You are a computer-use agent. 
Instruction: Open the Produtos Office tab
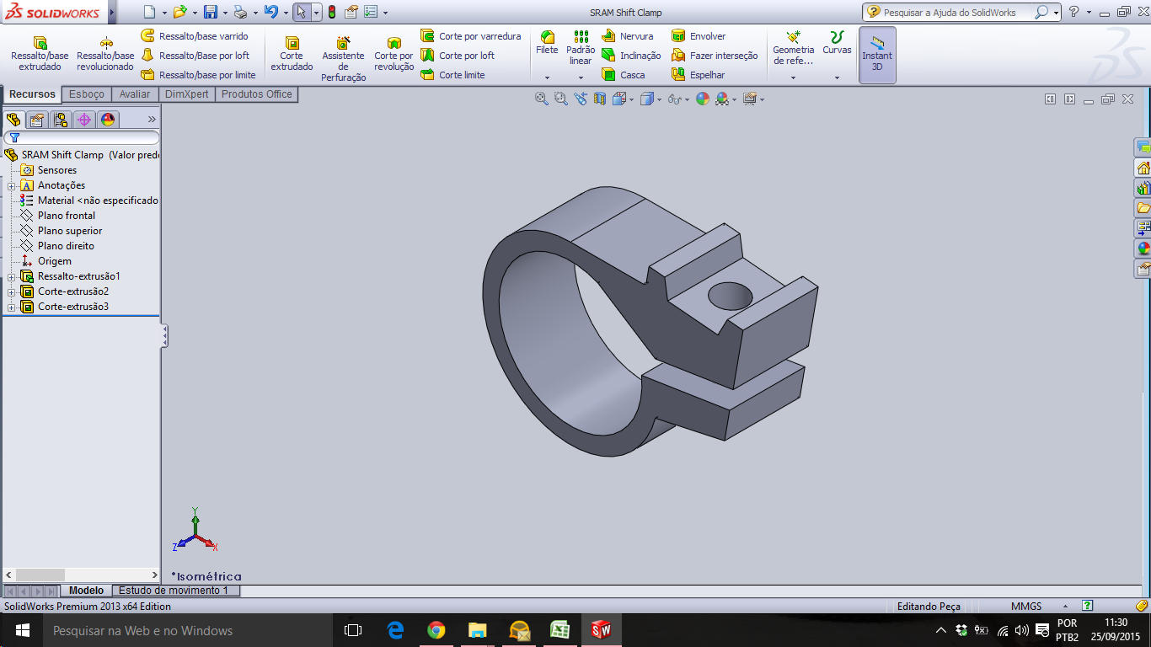click(256, 94)
